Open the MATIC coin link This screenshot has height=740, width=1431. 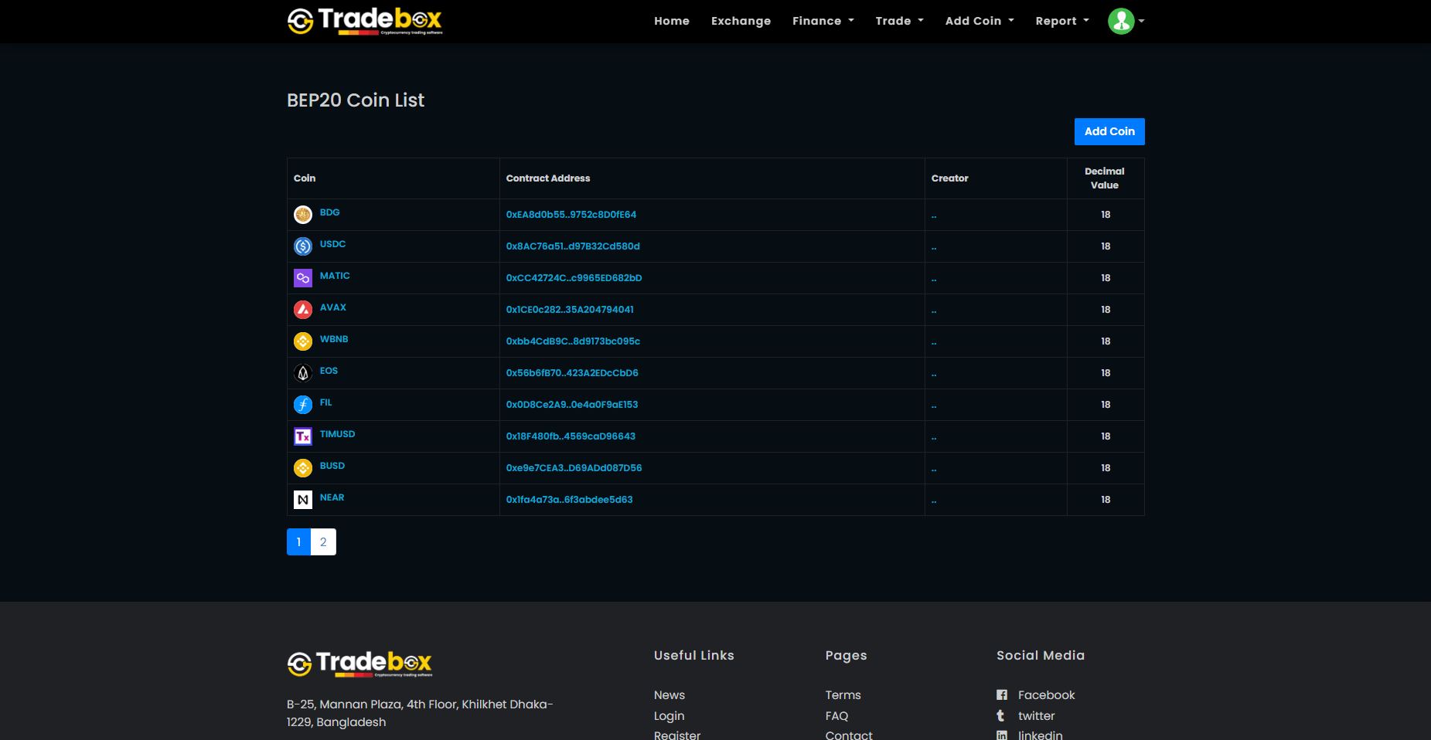click(335, 276)
